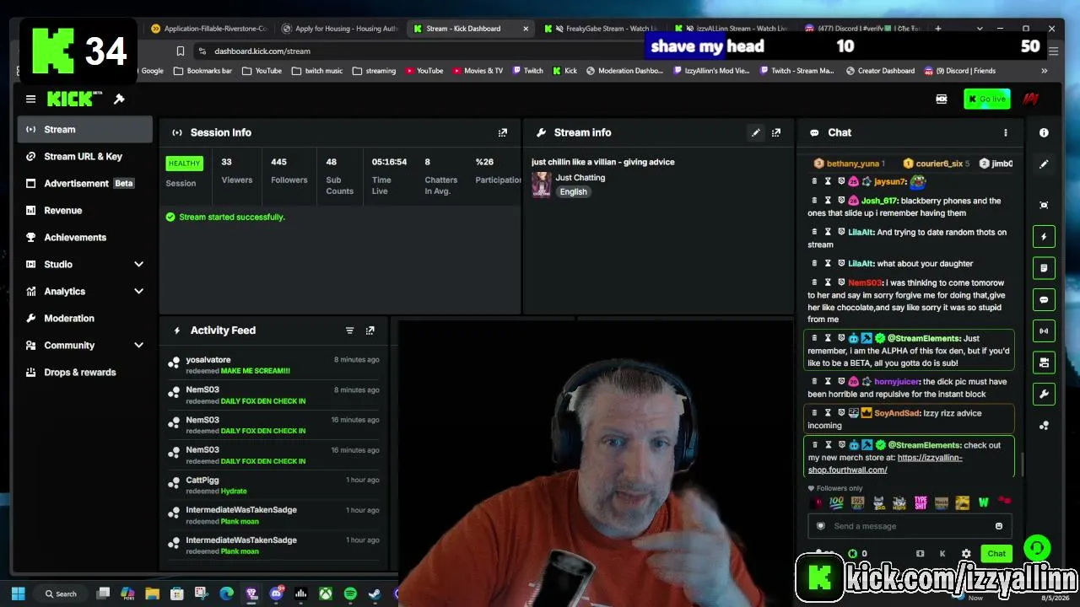The width and height of the screenshot is (1080, 607).
Task: Click the green Chat send button
Action: pyautogui.click(x=996, y=554)
